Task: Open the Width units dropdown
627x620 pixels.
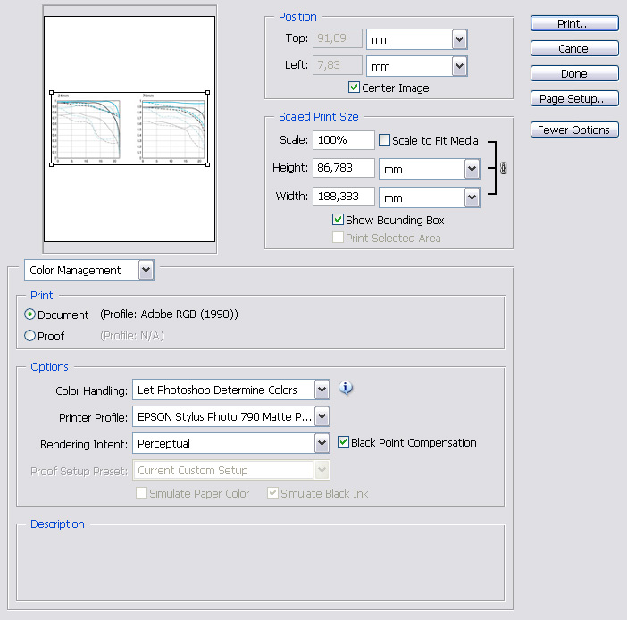Action: point(472,197)
